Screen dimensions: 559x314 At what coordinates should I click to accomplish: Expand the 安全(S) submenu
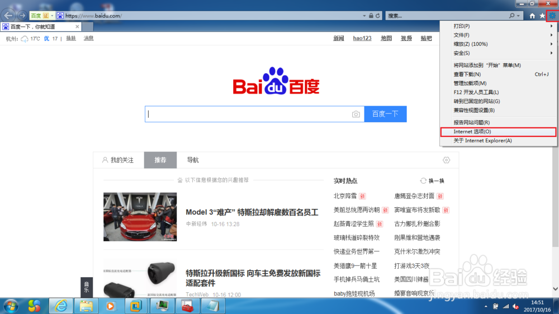(499, 53)
